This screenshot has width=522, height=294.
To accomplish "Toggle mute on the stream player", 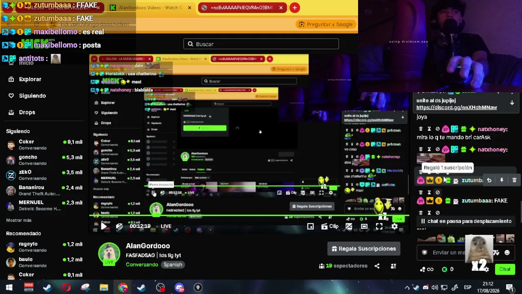I will (119, 226).
